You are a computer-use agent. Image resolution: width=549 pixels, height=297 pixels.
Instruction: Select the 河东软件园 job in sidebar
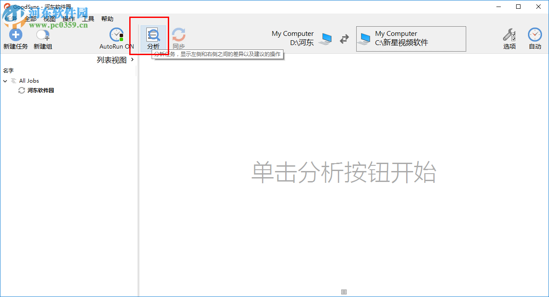[40, 90]
